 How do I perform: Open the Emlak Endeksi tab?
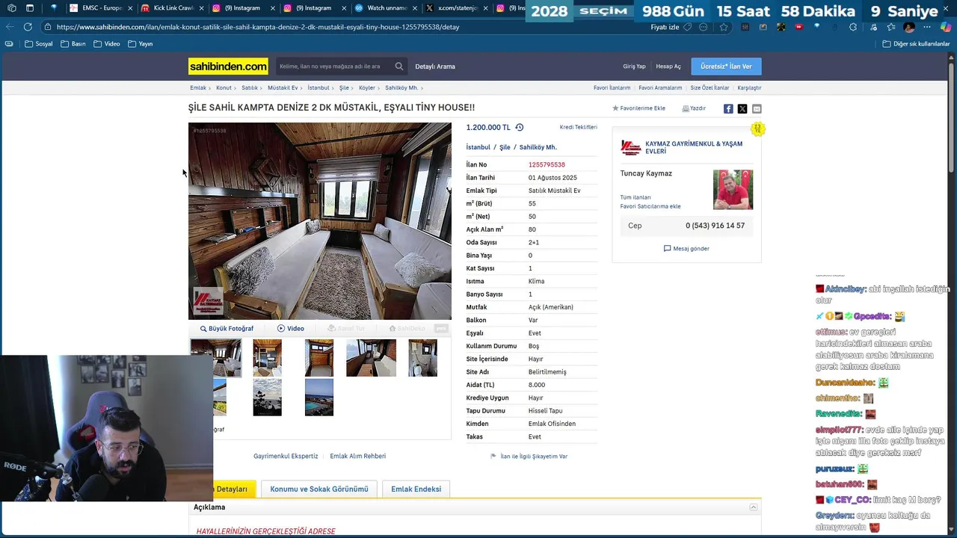click(x=416, y=489)
